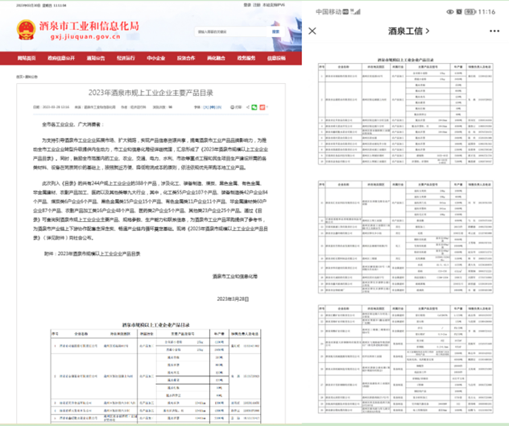Open 政务服务 in the navigation bar
The height and width of the screenshot is (426, 509).
coord(246,58)
